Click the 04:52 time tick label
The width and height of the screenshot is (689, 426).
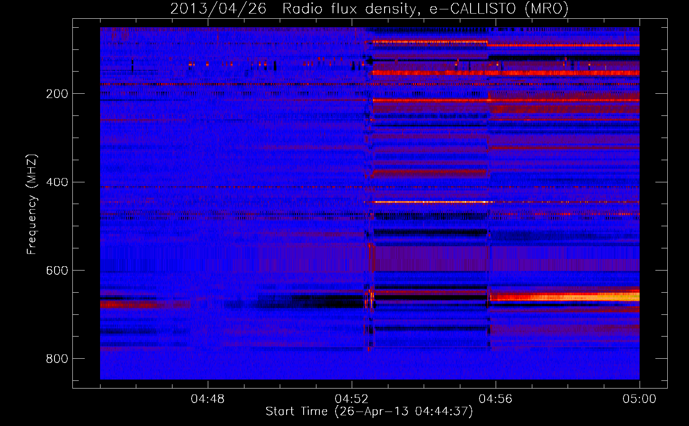pyautogui.click(x=352, y=399)
